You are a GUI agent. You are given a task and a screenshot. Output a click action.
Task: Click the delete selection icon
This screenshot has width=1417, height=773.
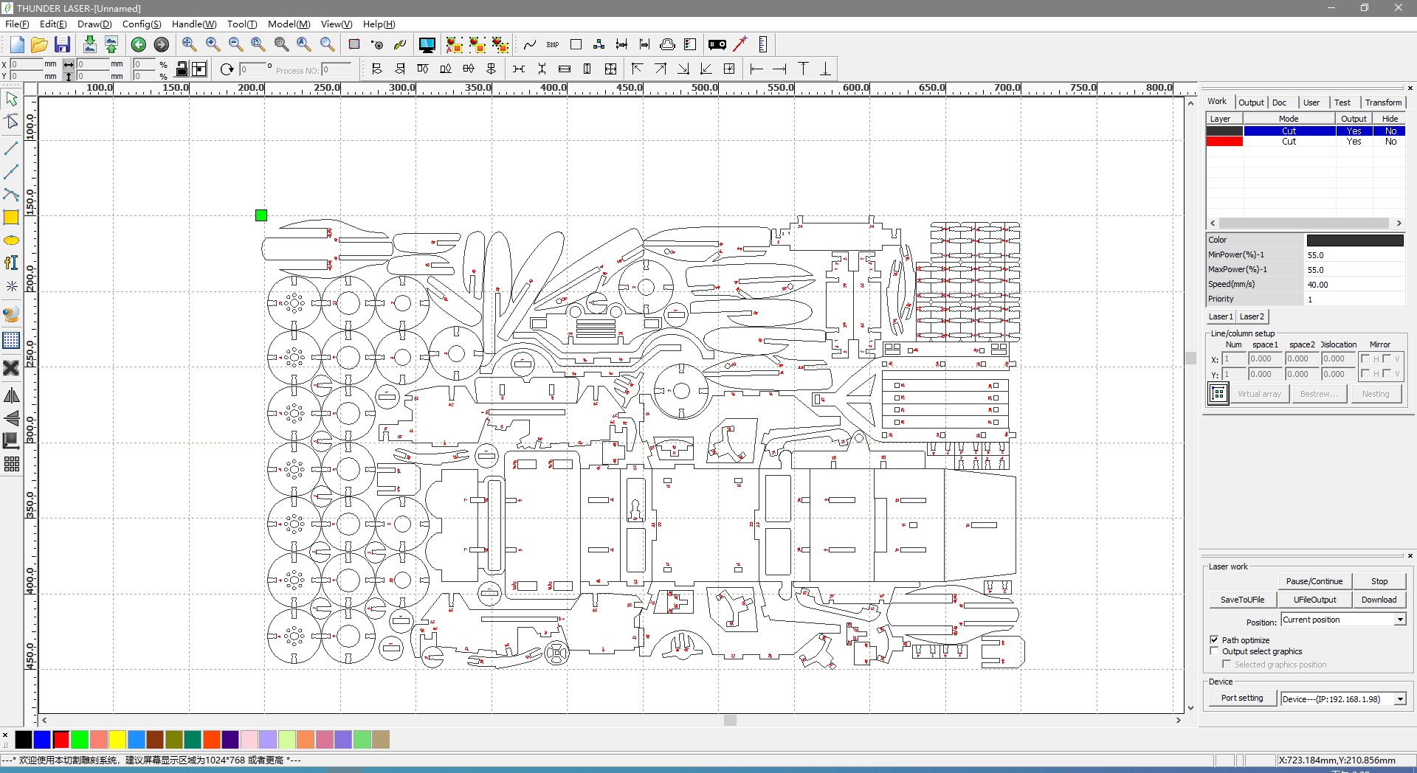click(x=12, y=367)
